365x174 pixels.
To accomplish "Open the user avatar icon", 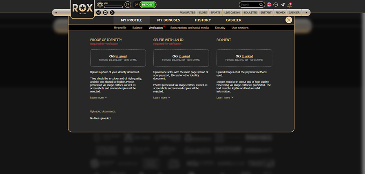I will pyautogui.click(x=100, y=4).
